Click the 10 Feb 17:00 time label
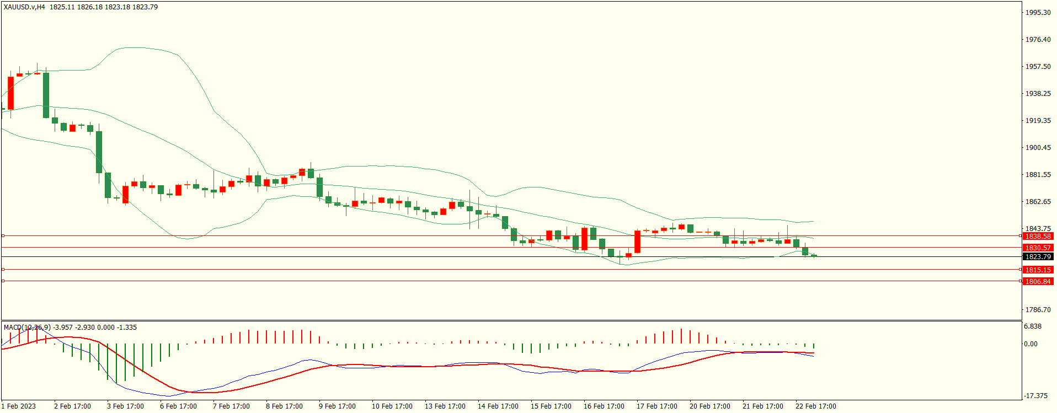Screen dimensions: 1057x413 (392, 406)
